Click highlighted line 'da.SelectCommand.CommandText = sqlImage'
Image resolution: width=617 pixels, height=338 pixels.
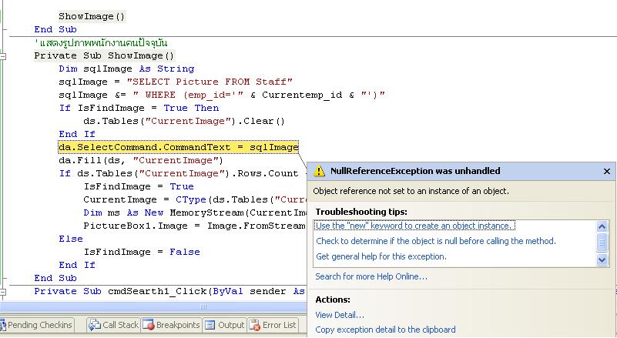point(178,147)
